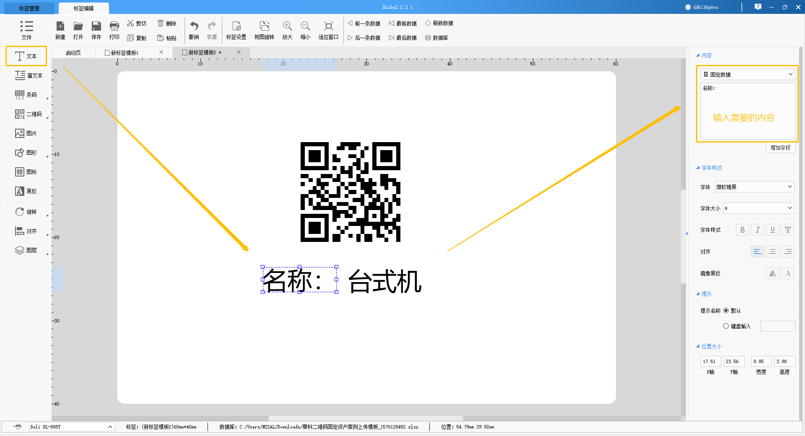The width and height of the screenshot is (805, 436).
Task: Click 打印 print icon
Action: (114, 30)
